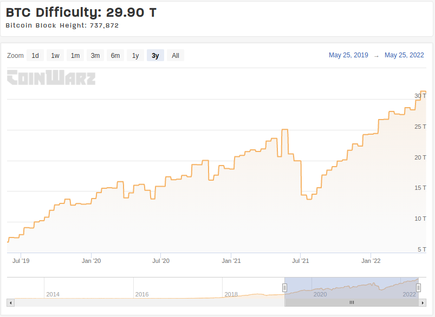This screenshot has width=435, height=317.
Task: Select the 6m zoom range
Action: (x=115, y=55)
